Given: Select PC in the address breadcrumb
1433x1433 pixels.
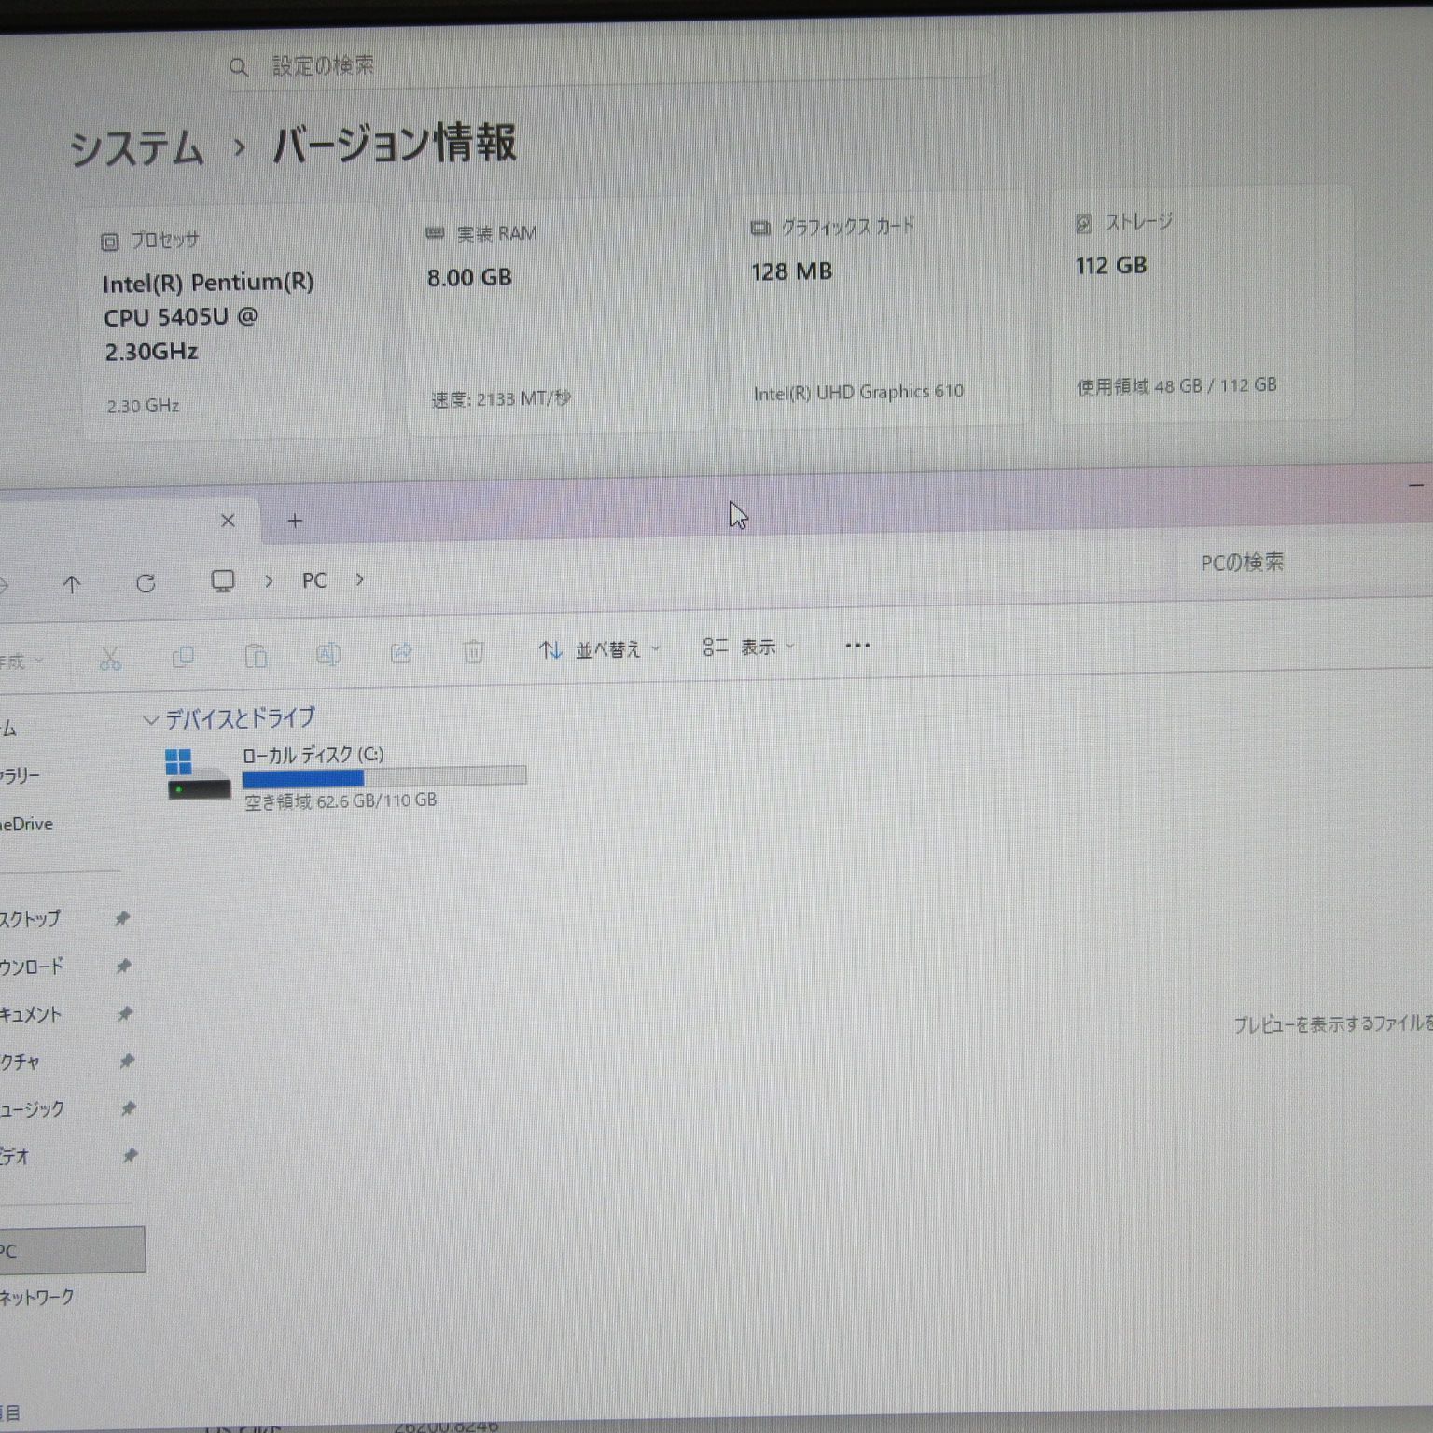Looking at the screenshot, I should [x=314, y=580].
